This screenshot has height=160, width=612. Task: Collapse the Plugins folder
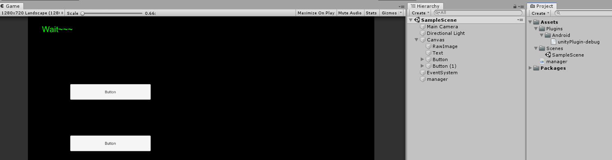(536, 29)
